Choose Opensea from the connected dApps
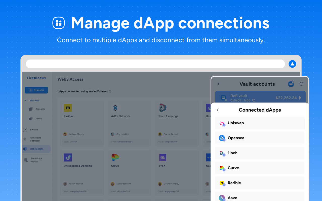Viewport: 322px width, 201px height. tap(260, 138)
